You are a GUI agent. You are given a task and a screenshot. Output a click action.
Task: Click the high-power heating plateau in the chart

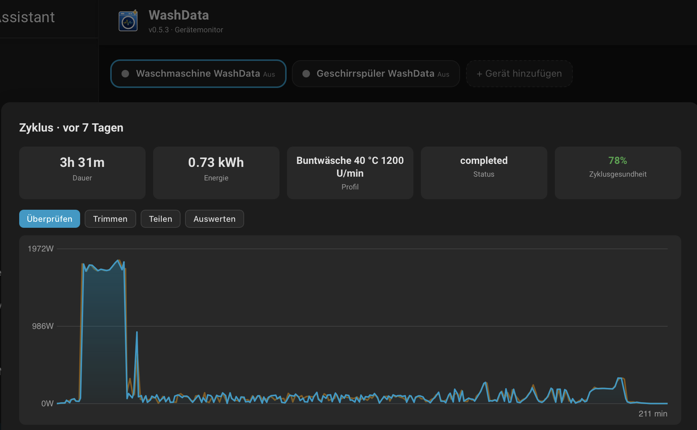coord(103,331)
